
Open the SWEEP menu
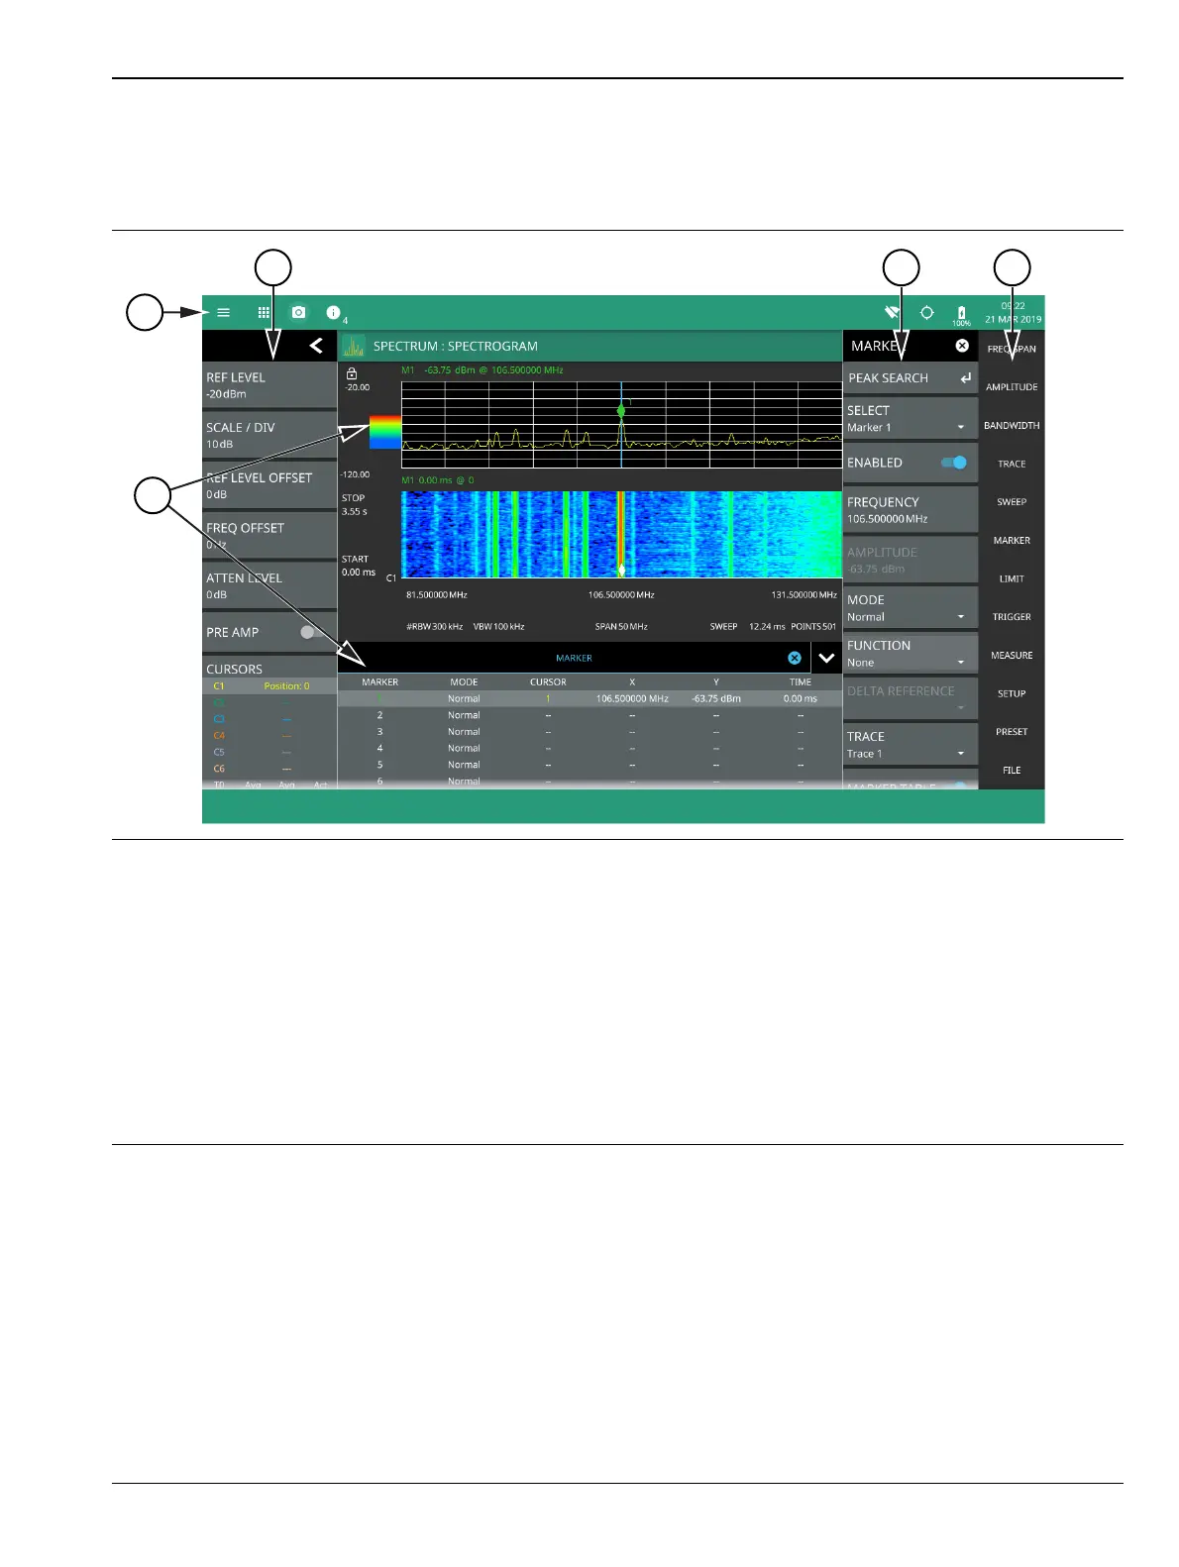[1012, 502]
